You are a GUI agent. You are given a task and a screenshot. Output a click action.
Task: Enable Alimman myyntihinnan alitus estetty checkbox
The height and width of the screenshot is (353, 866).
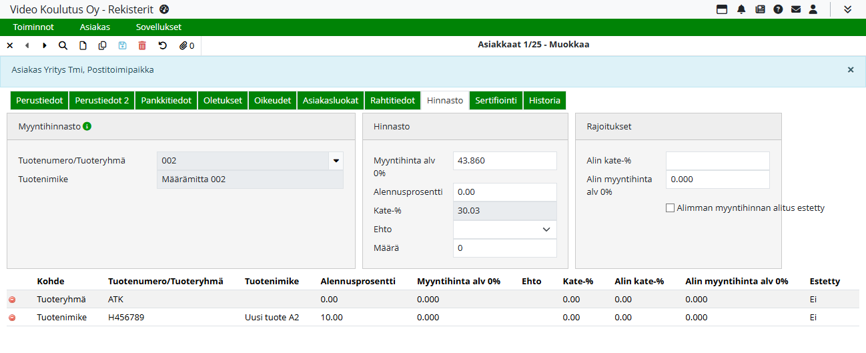click(x=670, y=208)
